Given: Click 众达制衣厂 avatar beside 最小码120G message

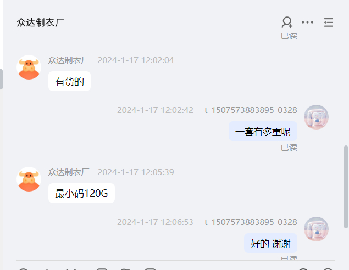Looking at the screenshot, I should [x=29, y=179].
